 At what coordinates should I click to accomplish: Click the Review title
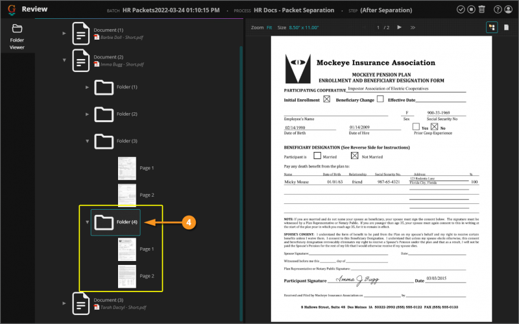pyautogui.click(x=34, y=9)
